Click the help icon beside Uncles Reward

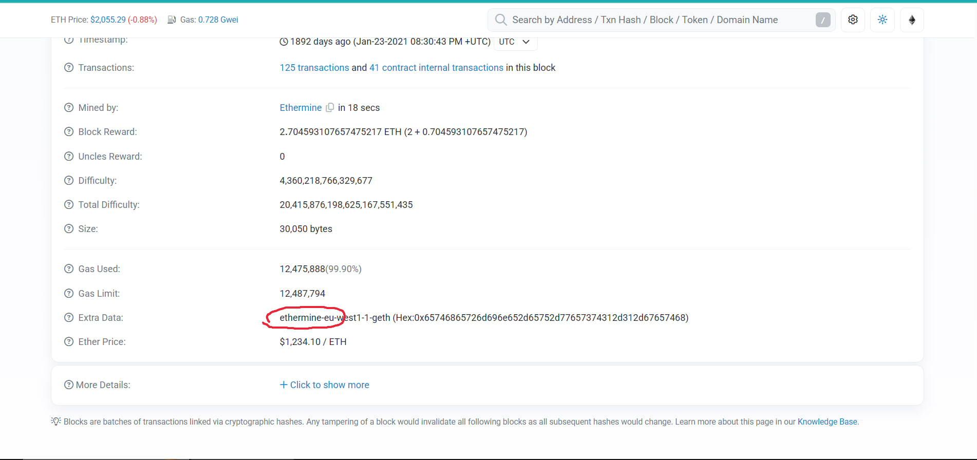(69, 157)
